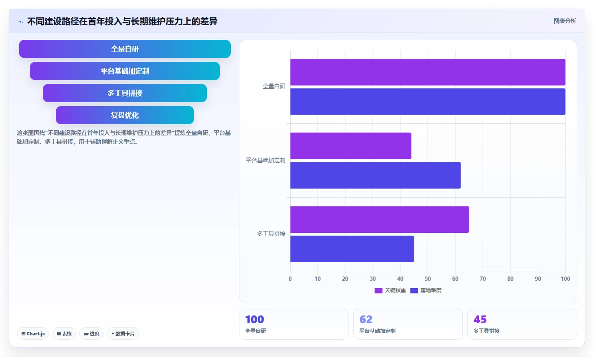
Task: Click the purple 关键权重 bar for 多工具拼接
Action: 380,219
